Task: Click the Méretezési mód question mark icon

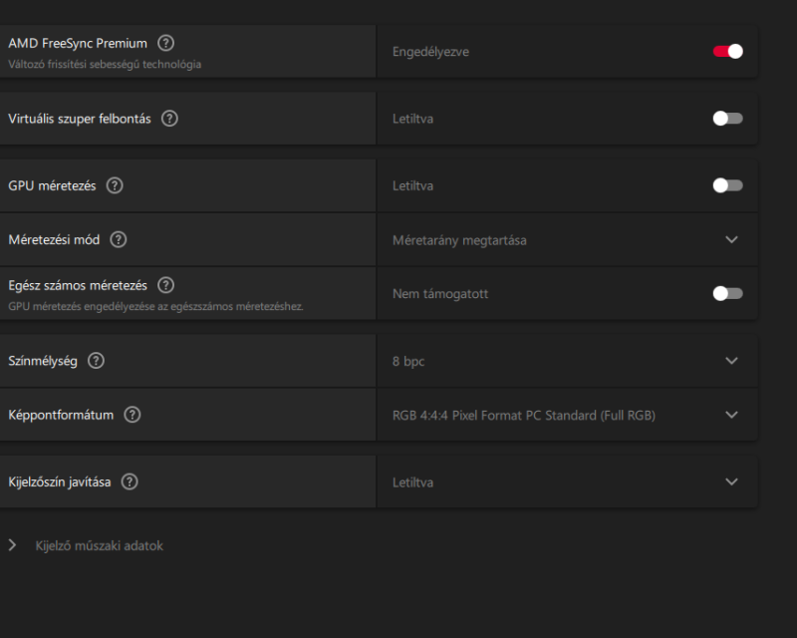Action: [119, 239]
